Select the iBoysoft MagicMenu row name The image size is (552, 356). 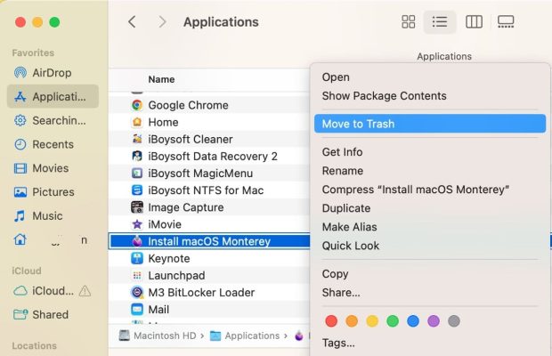[200, 173]
